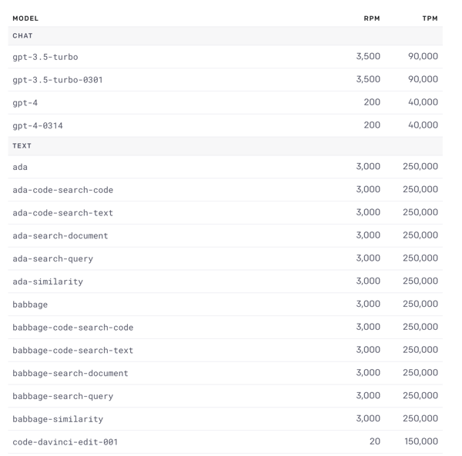This screenshot has width=462, height=456.
Task: Select the gpt-3.5-turbo-0301 model name
Action: pyautogui.click(x=58, y=80)
